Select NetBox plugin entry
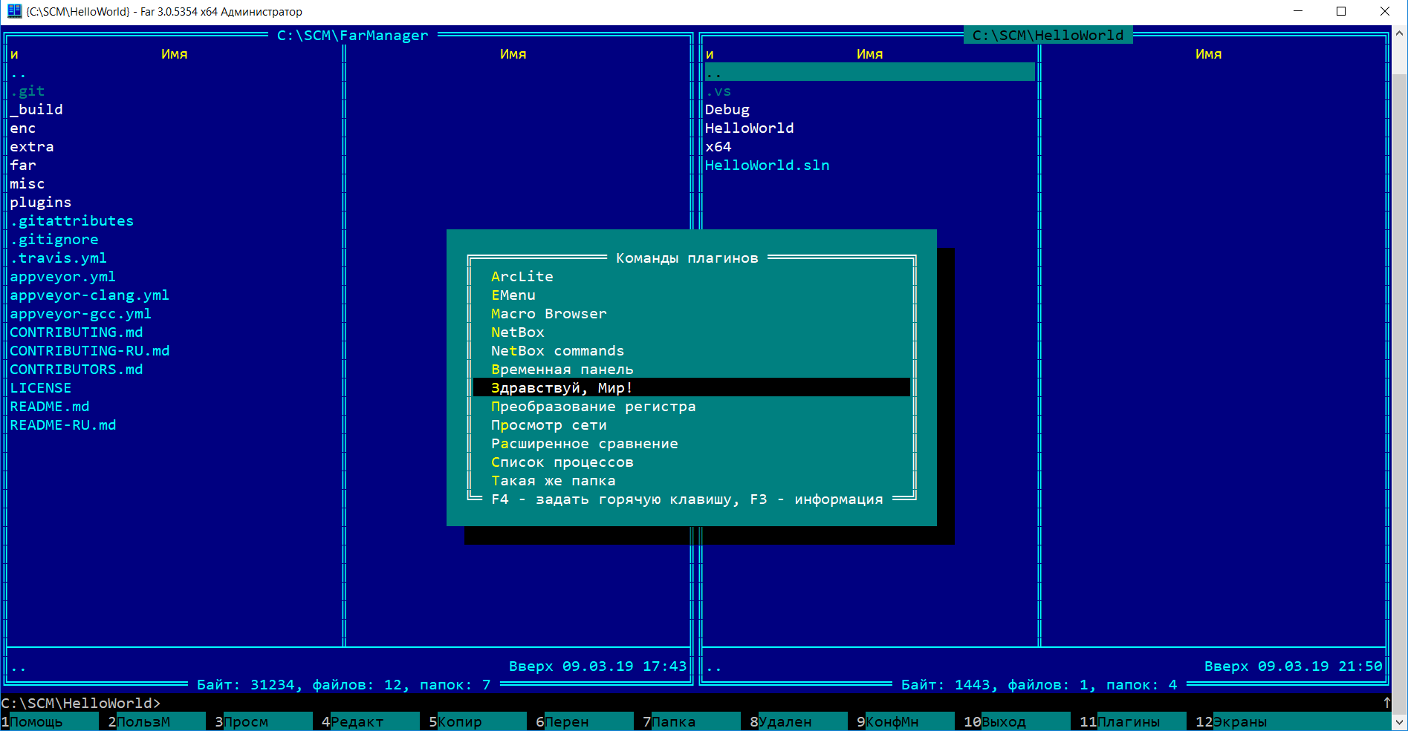The width and height of the screenshot is (1408, 731). coord(691,332)
